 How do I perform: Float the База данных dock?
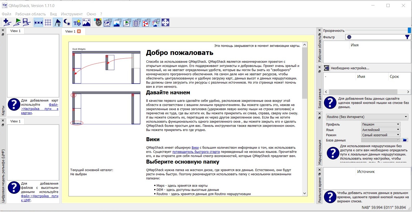(x=320, y=72)
